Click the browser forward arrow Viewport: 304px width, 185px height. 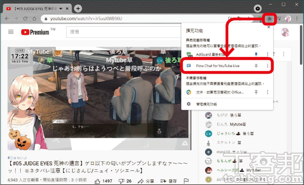point(16,19)
